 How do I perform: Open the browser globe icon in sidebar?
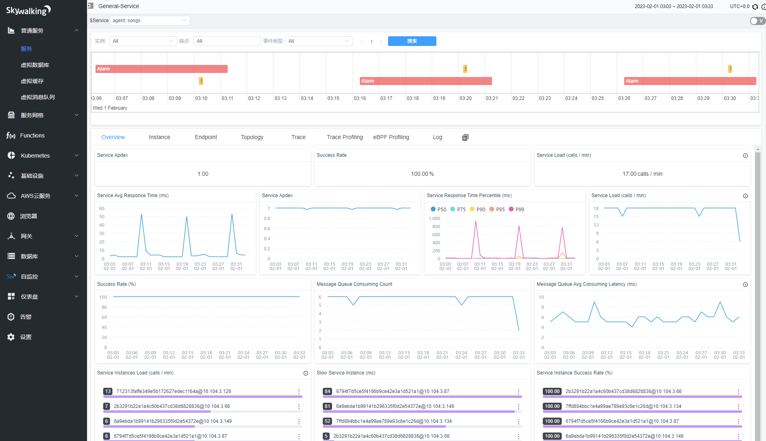(x=11, y=216)
